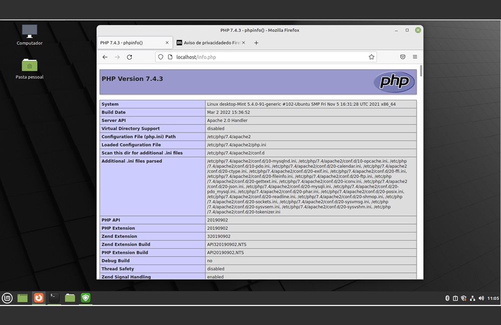Open the Linux Mint start menu
Screen dimensions: 501x325
(7, 298)
